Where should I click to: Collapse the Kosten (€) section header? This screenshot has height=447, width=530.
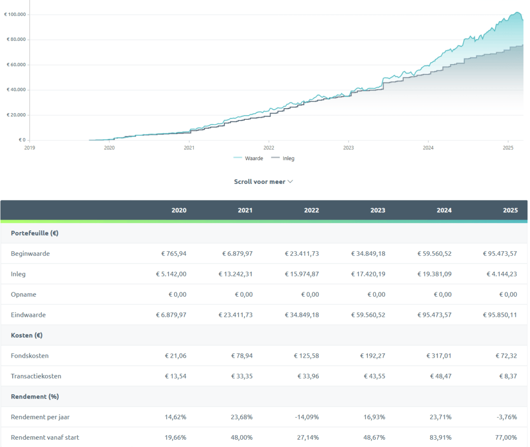[x=26, y=335]
